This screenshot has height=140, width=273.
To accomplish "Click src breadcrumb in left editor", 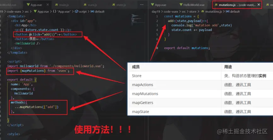I will (x=27, y=11).
